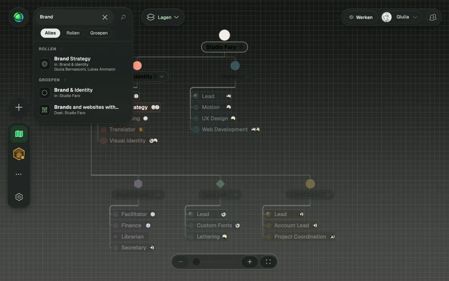Toggle the Werken view mode
Image resolution: width=449 pixels, height=281 pixels.
[361, 17]
